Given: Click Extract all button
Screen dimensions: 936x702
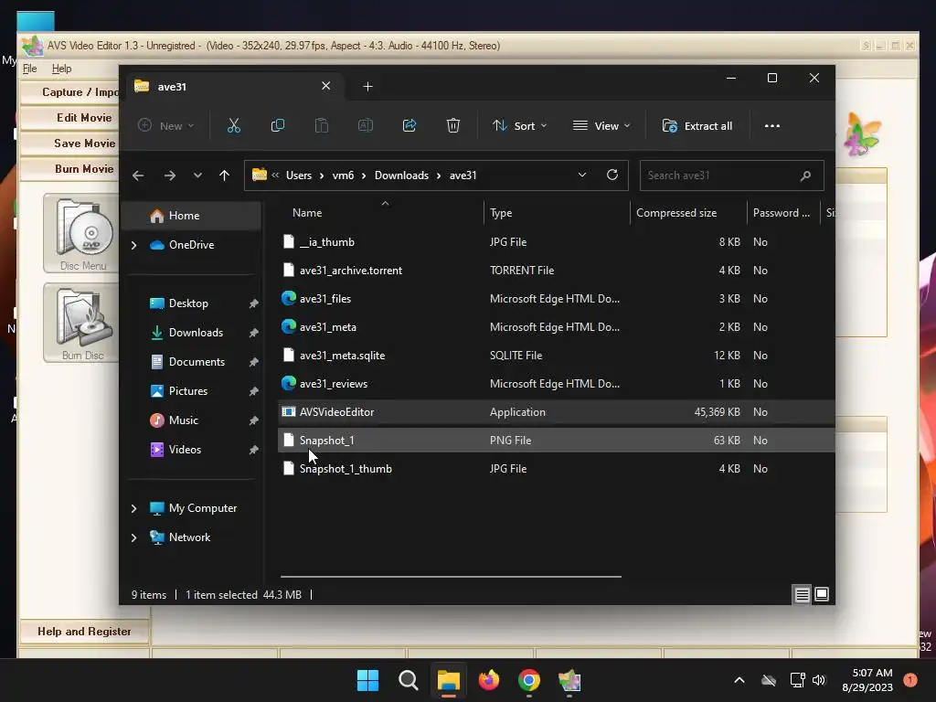Looking at the screenshot, I should 697,126.
